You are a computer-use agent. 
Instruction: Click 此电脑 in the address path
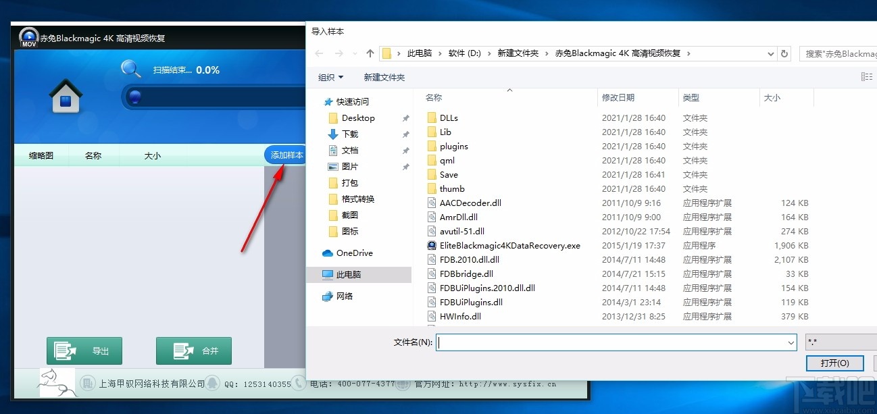[420, 53]
